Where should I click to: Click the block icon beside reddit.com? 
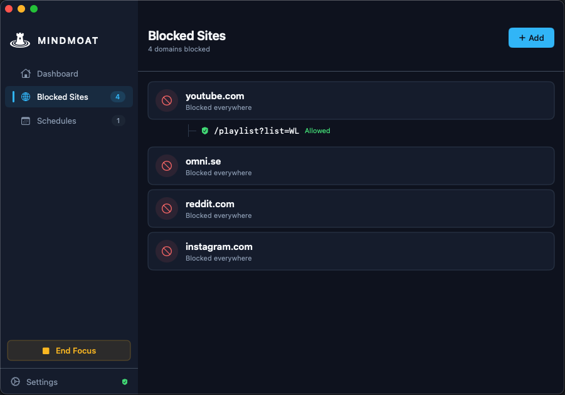click(x=166, y=208)
